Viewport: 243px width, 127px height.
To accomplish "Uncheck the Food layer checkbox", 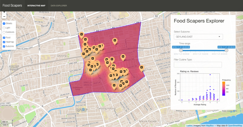I will coord(4,37).
